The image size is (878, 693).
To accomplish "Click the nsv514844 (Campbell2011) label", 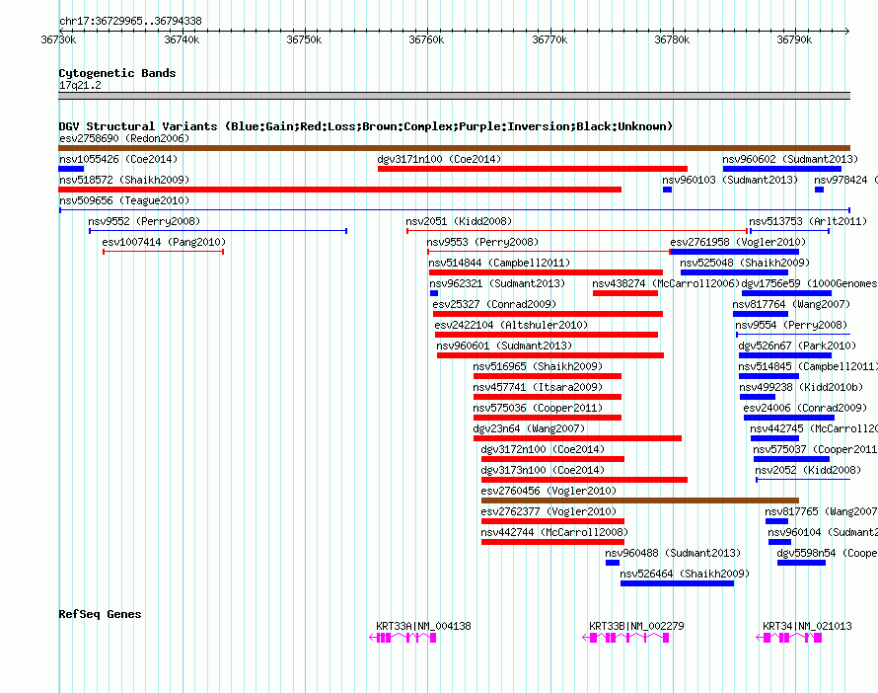I will (499, 263).
